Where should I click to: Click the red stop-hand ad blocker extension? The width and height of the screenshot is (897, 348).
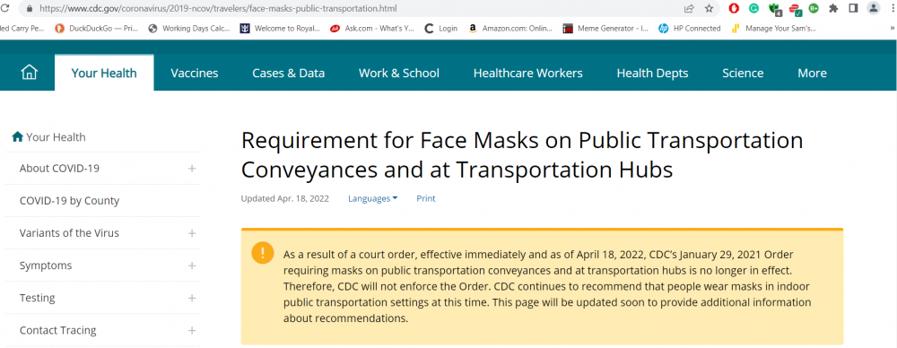tap(734, 9)
